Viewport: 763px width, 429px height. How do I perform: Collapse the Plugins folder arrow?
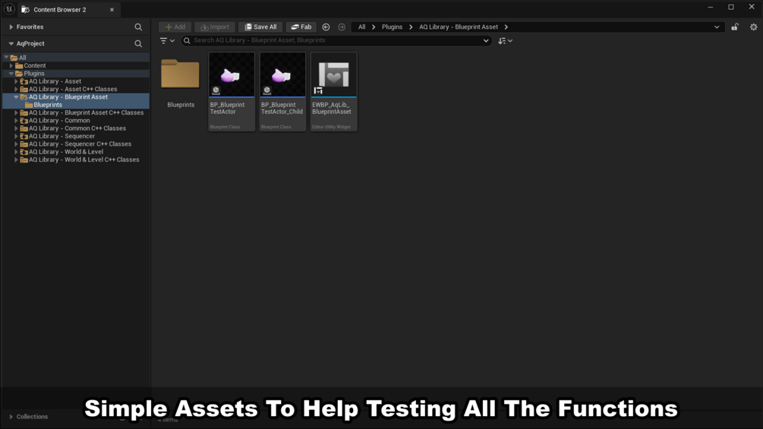pos(11,74)
